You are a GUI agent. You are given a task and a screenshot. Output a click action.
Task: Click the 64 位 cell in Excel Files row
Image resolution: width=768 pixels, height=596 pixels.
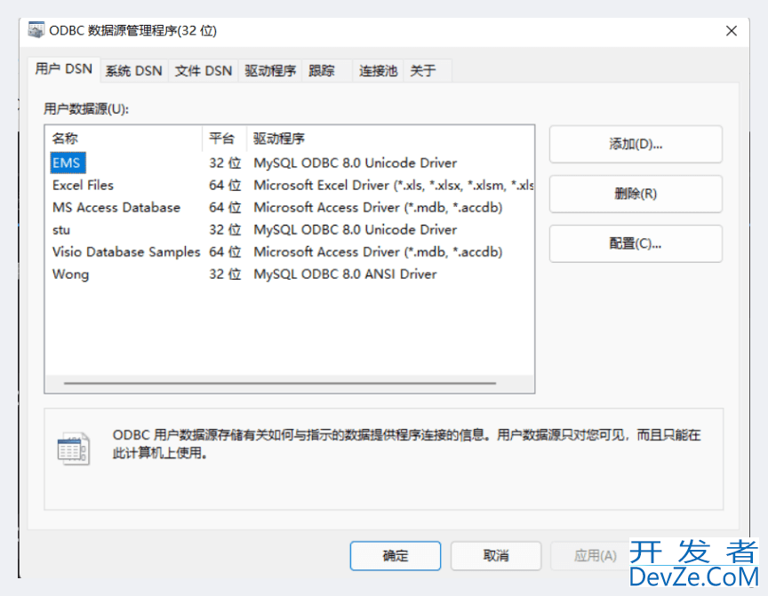click(225, 186)
